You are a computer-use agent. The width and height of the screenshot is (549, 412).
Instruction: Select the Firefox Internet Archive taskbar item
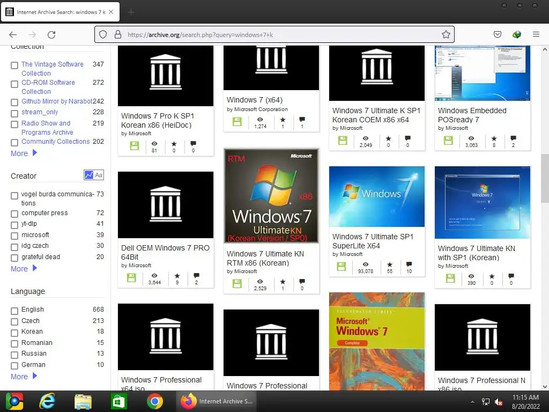(x=217, y=401)
